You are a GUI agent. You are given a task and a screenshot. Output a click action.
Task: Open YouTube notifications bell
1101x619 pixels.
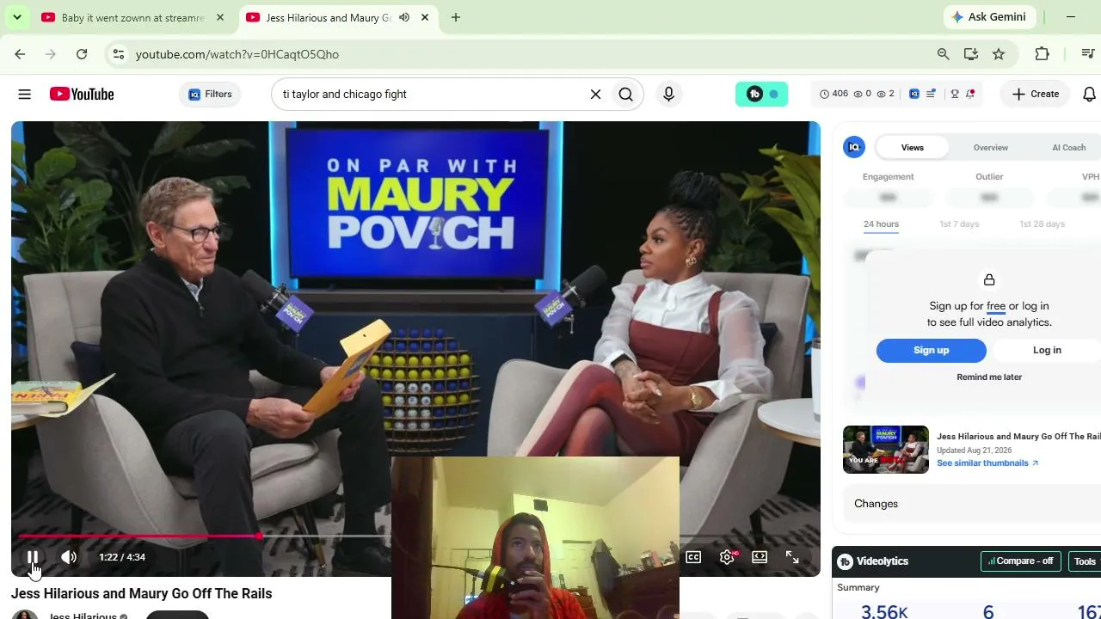1089,94
